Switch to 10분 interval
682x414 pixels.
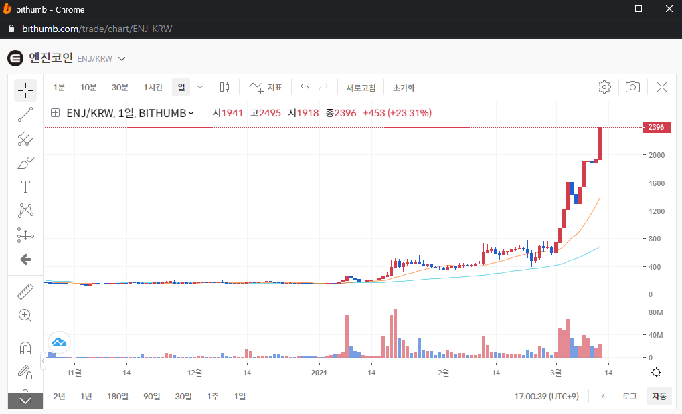pyautogui.click(x=88, y=88)
